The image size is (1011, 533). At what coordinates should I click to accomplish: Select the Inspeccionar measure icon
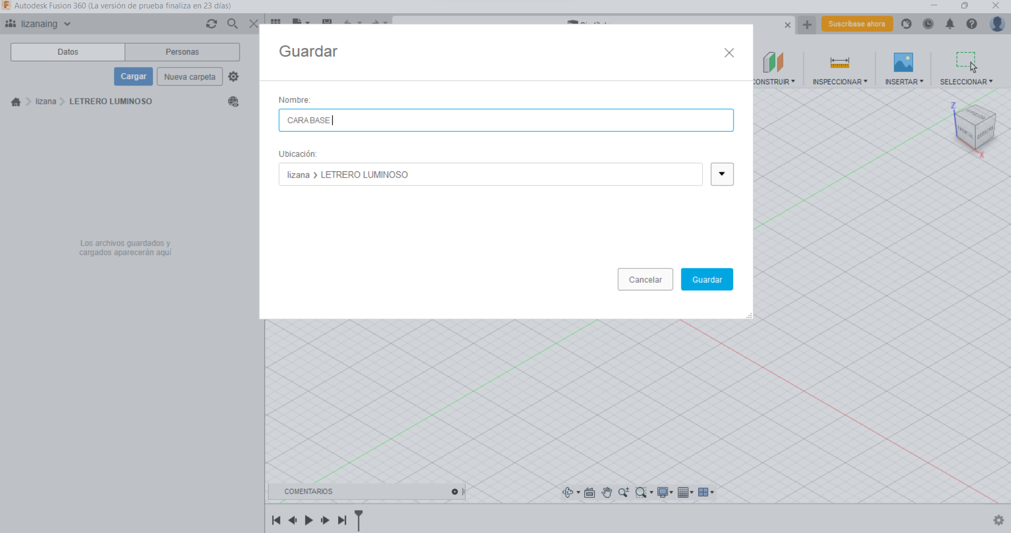tap(840, 62)
